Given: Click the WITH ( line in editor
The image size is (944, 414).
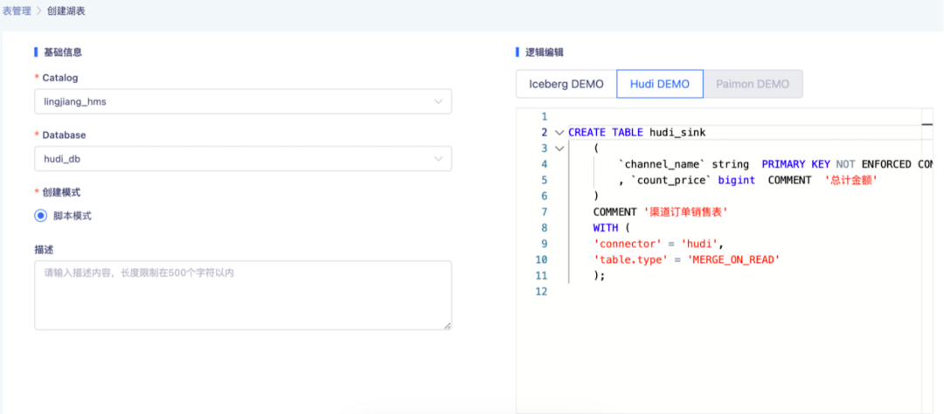Looking at the screenshot, I should pos(611,228).
